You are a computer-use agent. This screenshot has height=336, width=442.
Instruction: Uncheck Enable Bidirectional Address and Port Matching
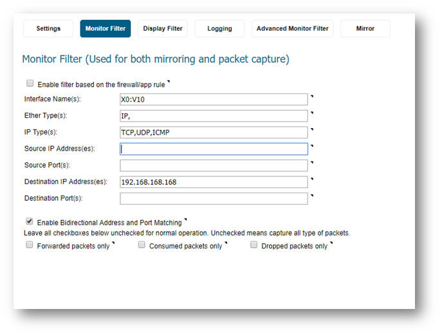tap(30, 221)
